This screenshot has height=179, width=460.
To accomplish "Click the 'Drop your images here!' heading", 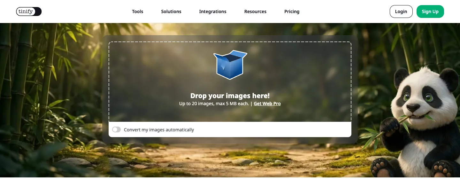I will pos(230,96).
